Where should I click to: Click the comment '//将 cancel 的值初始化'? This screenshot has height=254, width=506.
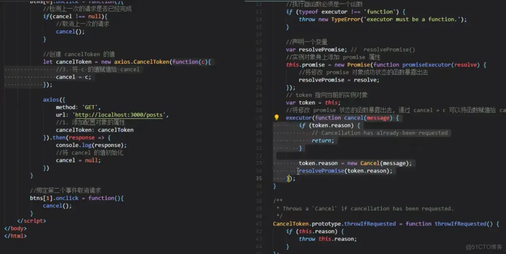(x=89, y=153)
